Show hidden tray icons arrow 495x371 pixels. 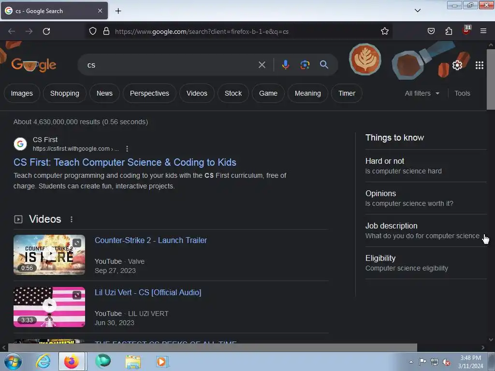click(x=411, y=362)
